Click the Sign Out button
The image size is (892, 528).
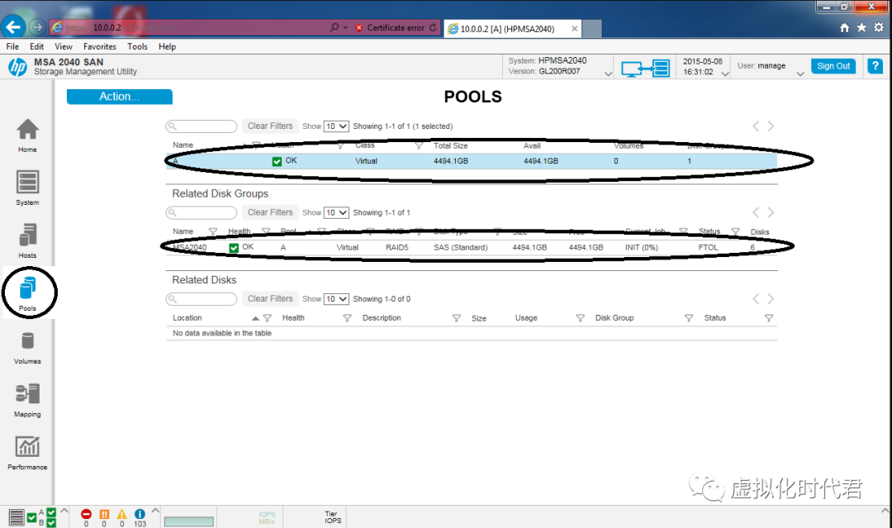(x=833, y=66)
